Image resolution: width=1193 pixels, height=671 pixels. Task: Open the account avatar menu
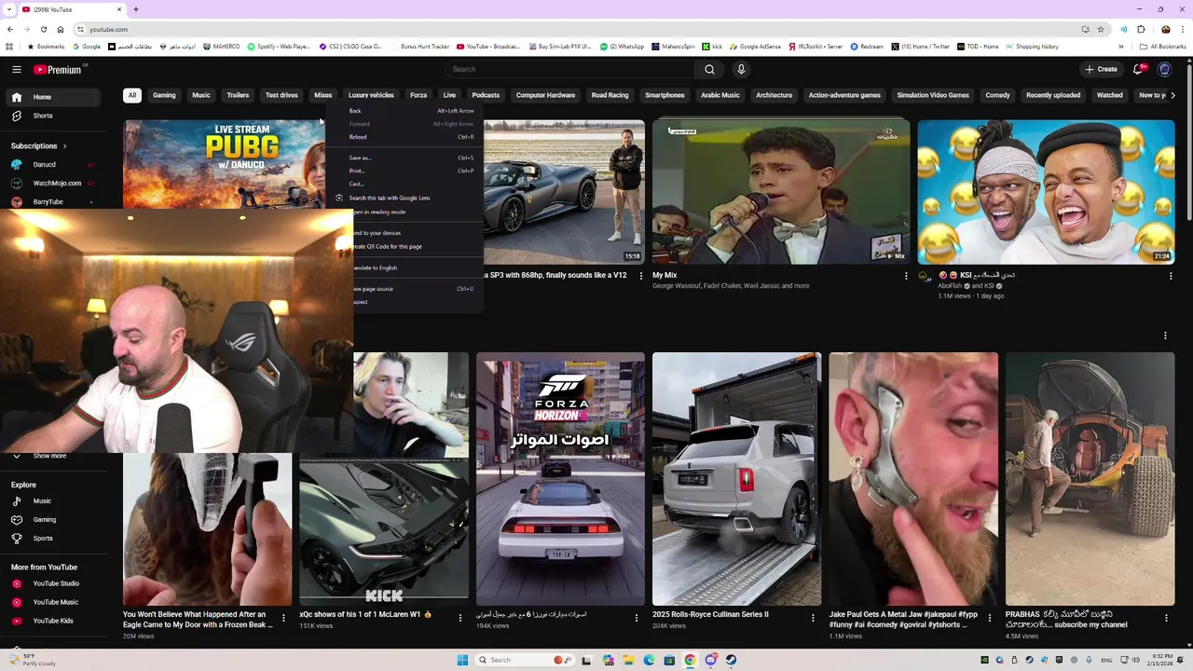point(1164,69)
